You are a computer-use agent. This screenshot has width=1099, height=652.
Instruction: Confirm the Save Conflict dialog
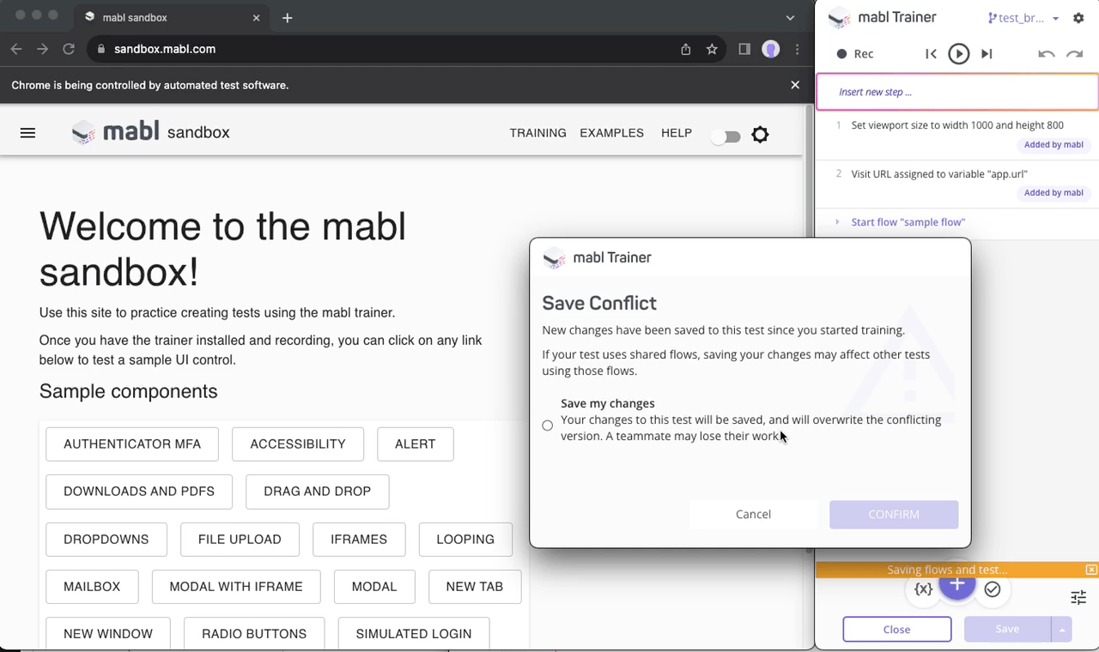tap(894, 514)
